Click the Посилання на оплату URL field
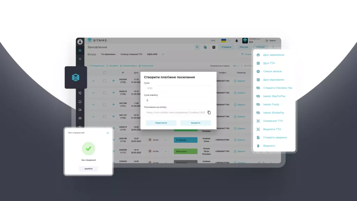Image resolution: width=357 pixels, height=201 pixels. (175, 113)
